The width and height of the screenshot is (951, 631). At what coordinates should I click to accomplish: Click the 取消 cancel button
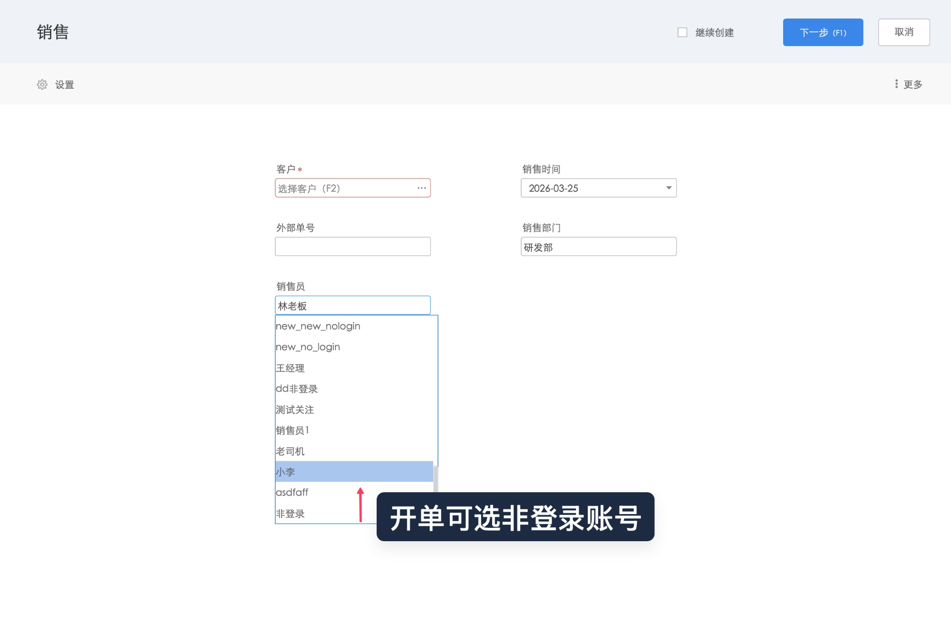[x=903, y=32]
